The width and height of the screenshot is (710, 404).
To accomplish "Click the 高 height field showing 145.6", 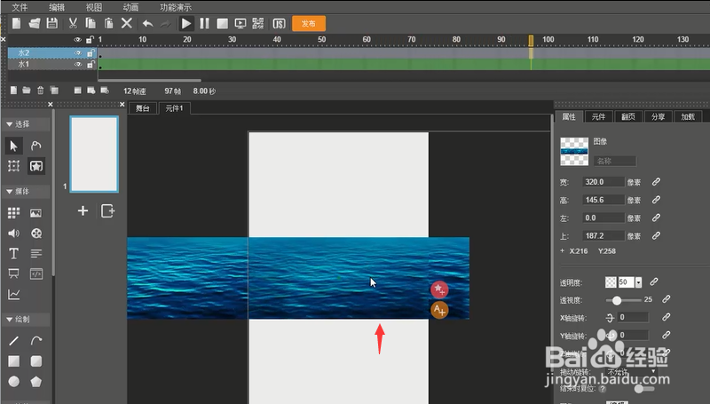I will [x=603, y=200].
